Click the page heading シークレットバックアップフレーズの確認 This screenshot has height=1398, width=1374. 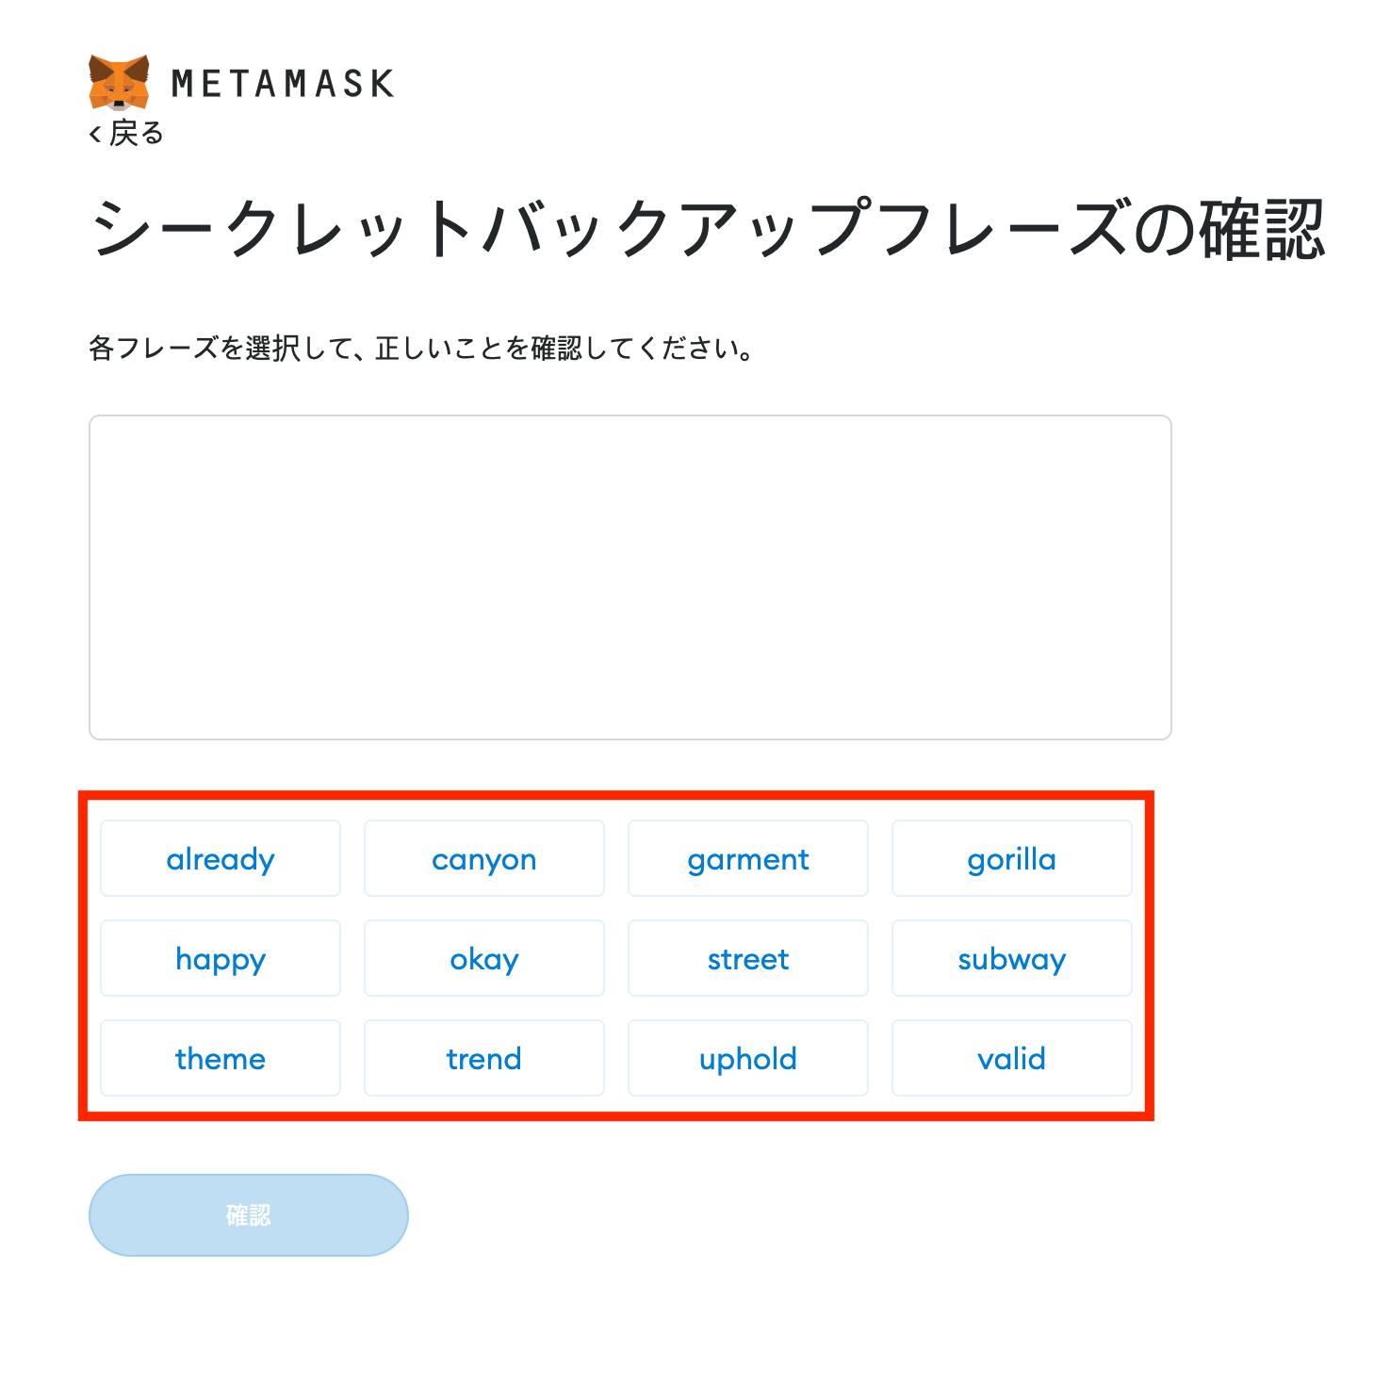707,229
